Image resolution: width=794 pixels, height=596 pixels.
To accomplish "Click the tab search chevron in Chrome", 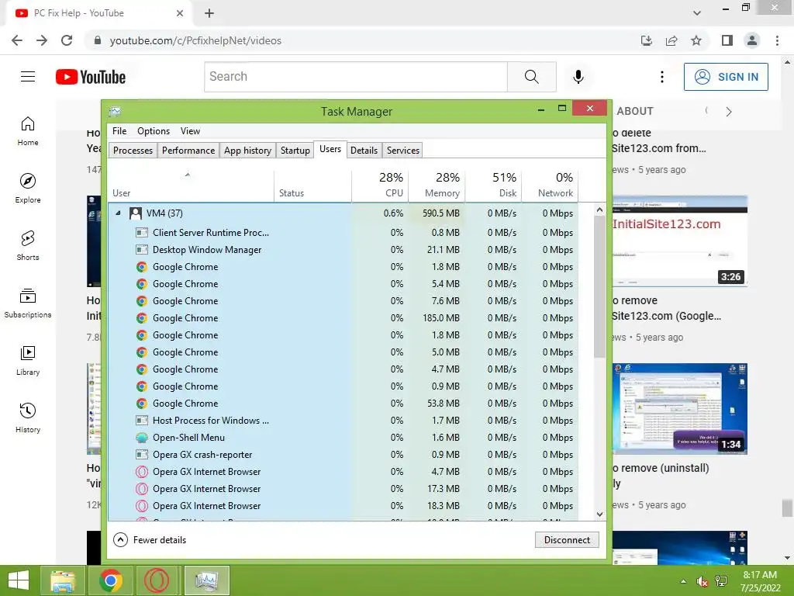I will (x=697, y=13).
